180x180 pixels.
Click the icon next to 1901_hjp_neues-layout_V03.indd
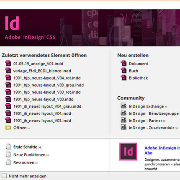click(8, 99)
